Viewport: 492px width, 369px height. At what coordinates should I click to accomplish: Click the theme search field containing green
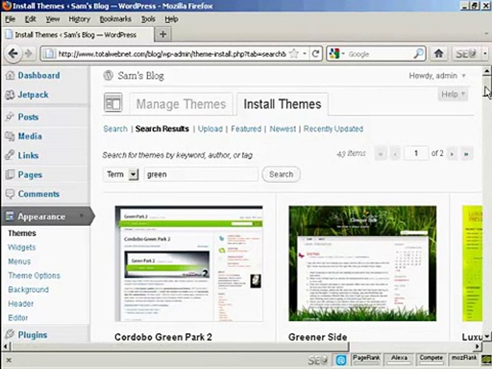pyautogui.click(x=201, y=174)
